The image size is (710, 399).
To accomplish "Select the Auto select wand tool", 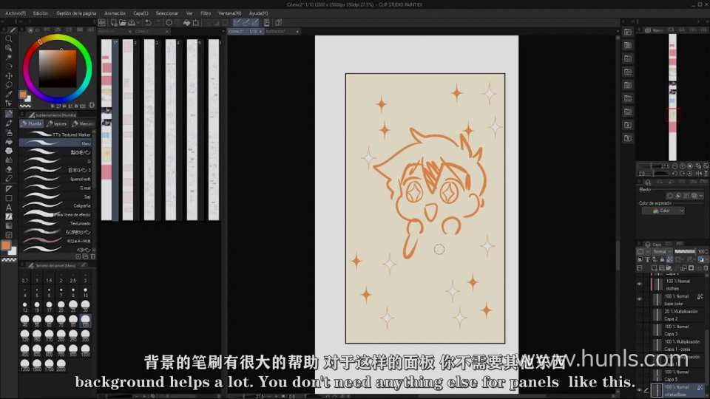I will [9, 58].
